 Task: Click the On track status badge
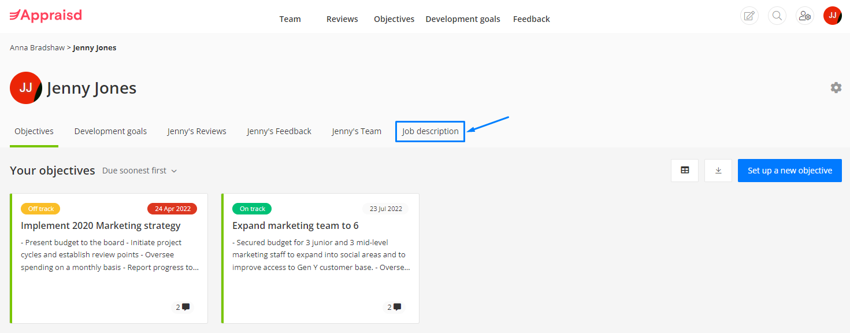coord(252,209)
